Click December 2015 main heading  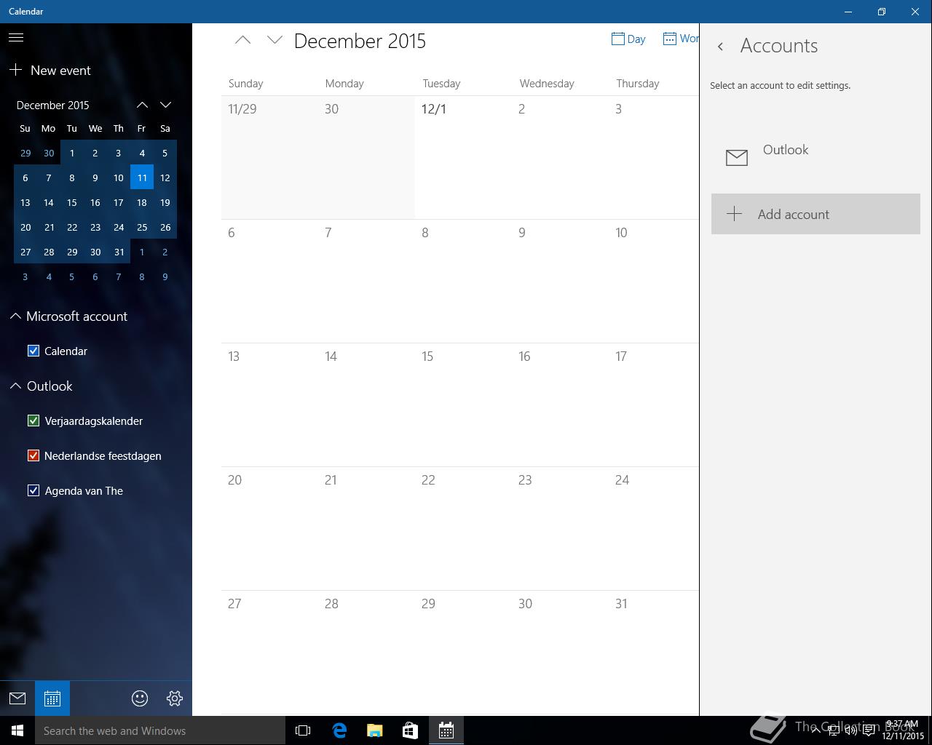[360, 41]
